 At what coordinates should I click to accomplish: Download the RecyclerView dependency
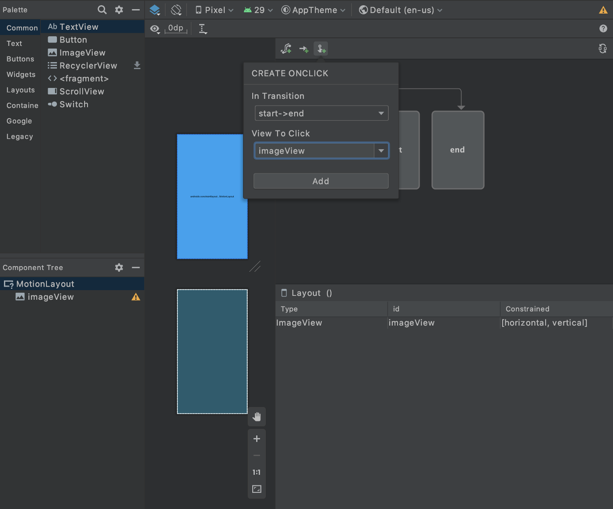tap(137, 66)
